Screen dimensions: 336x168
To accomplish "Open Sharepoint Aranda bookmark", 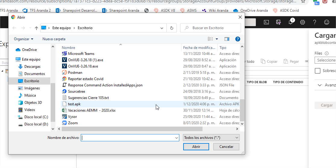I will click(x=121, y=10).
